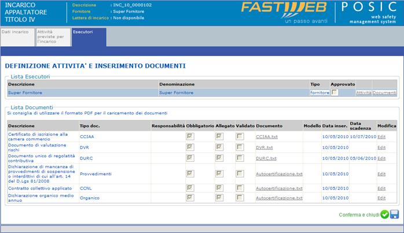
Task: Open Autocertificazione.txt in the Provvedimenti row
Action: coord(279,174)
